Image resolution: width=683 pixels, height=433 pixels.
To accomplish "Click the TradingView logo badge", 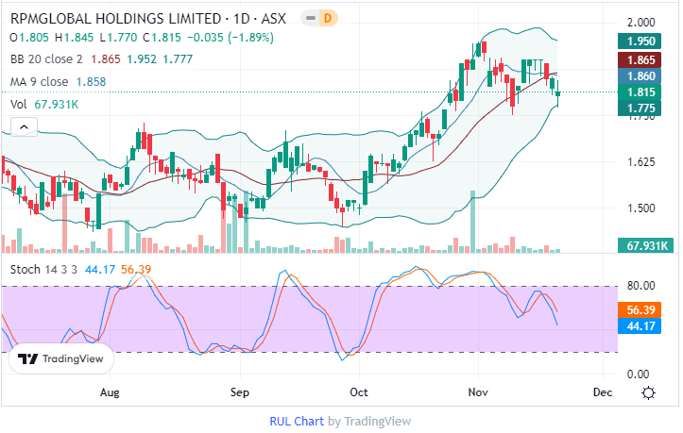I will 61,359.
